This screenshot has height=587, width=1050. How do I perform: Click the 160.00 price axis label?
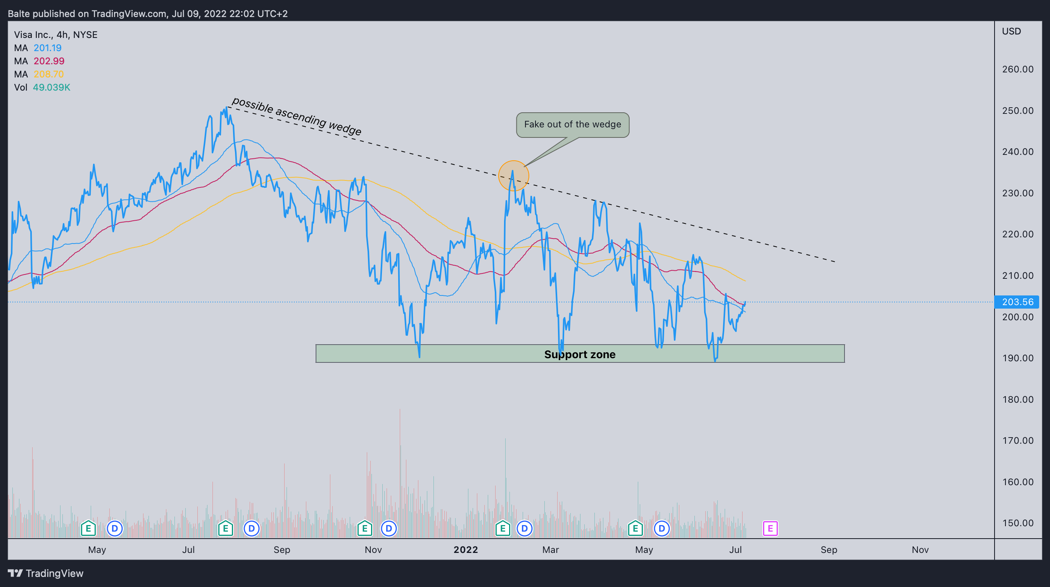[1017, 482]
